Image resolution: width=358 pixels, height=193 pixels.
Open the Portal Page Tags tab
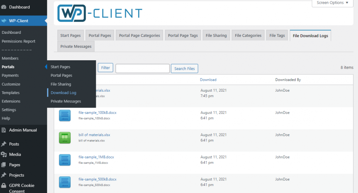pyautogui.click(x=183, y=35)
